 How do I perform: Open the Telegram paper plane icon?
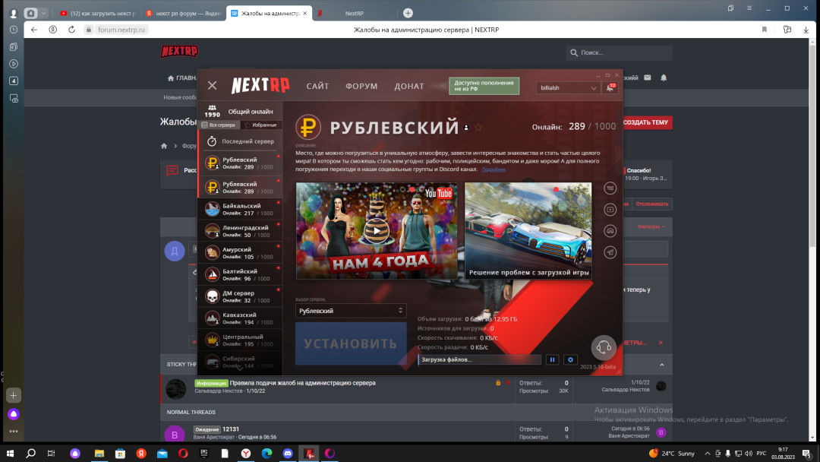610,252
